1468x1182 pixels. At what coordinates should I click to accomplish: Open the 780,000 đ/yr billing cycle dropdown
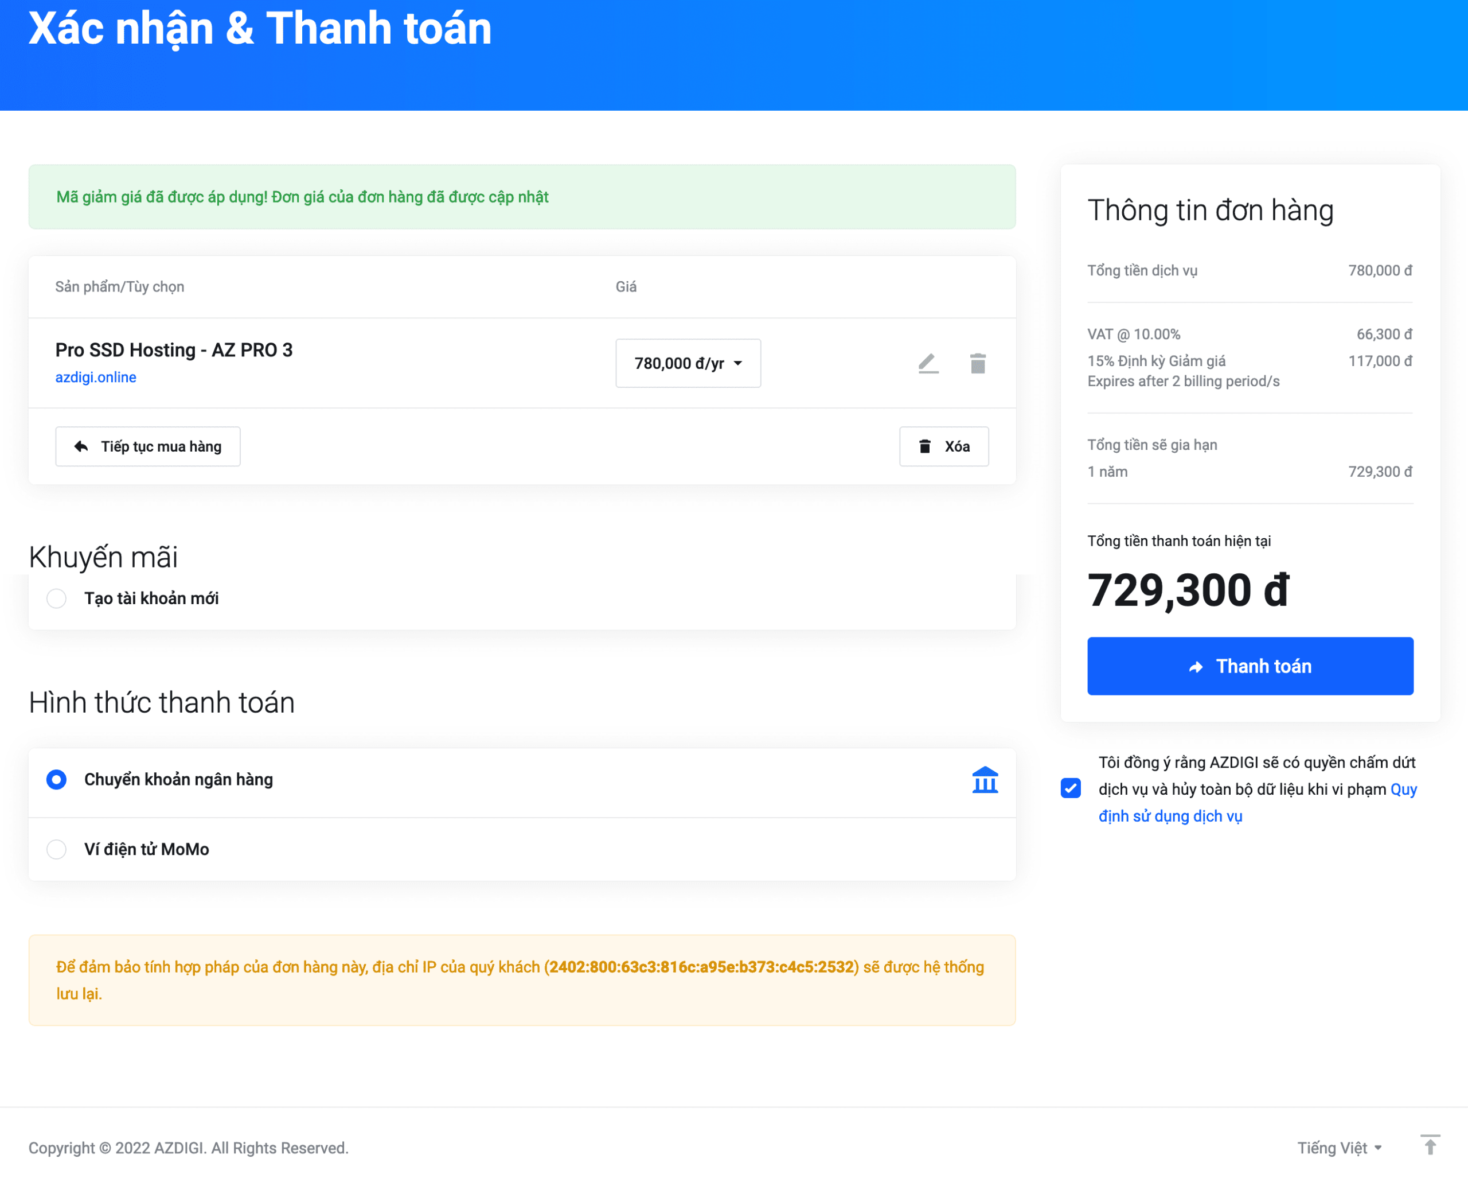click(x=688, y=363)
